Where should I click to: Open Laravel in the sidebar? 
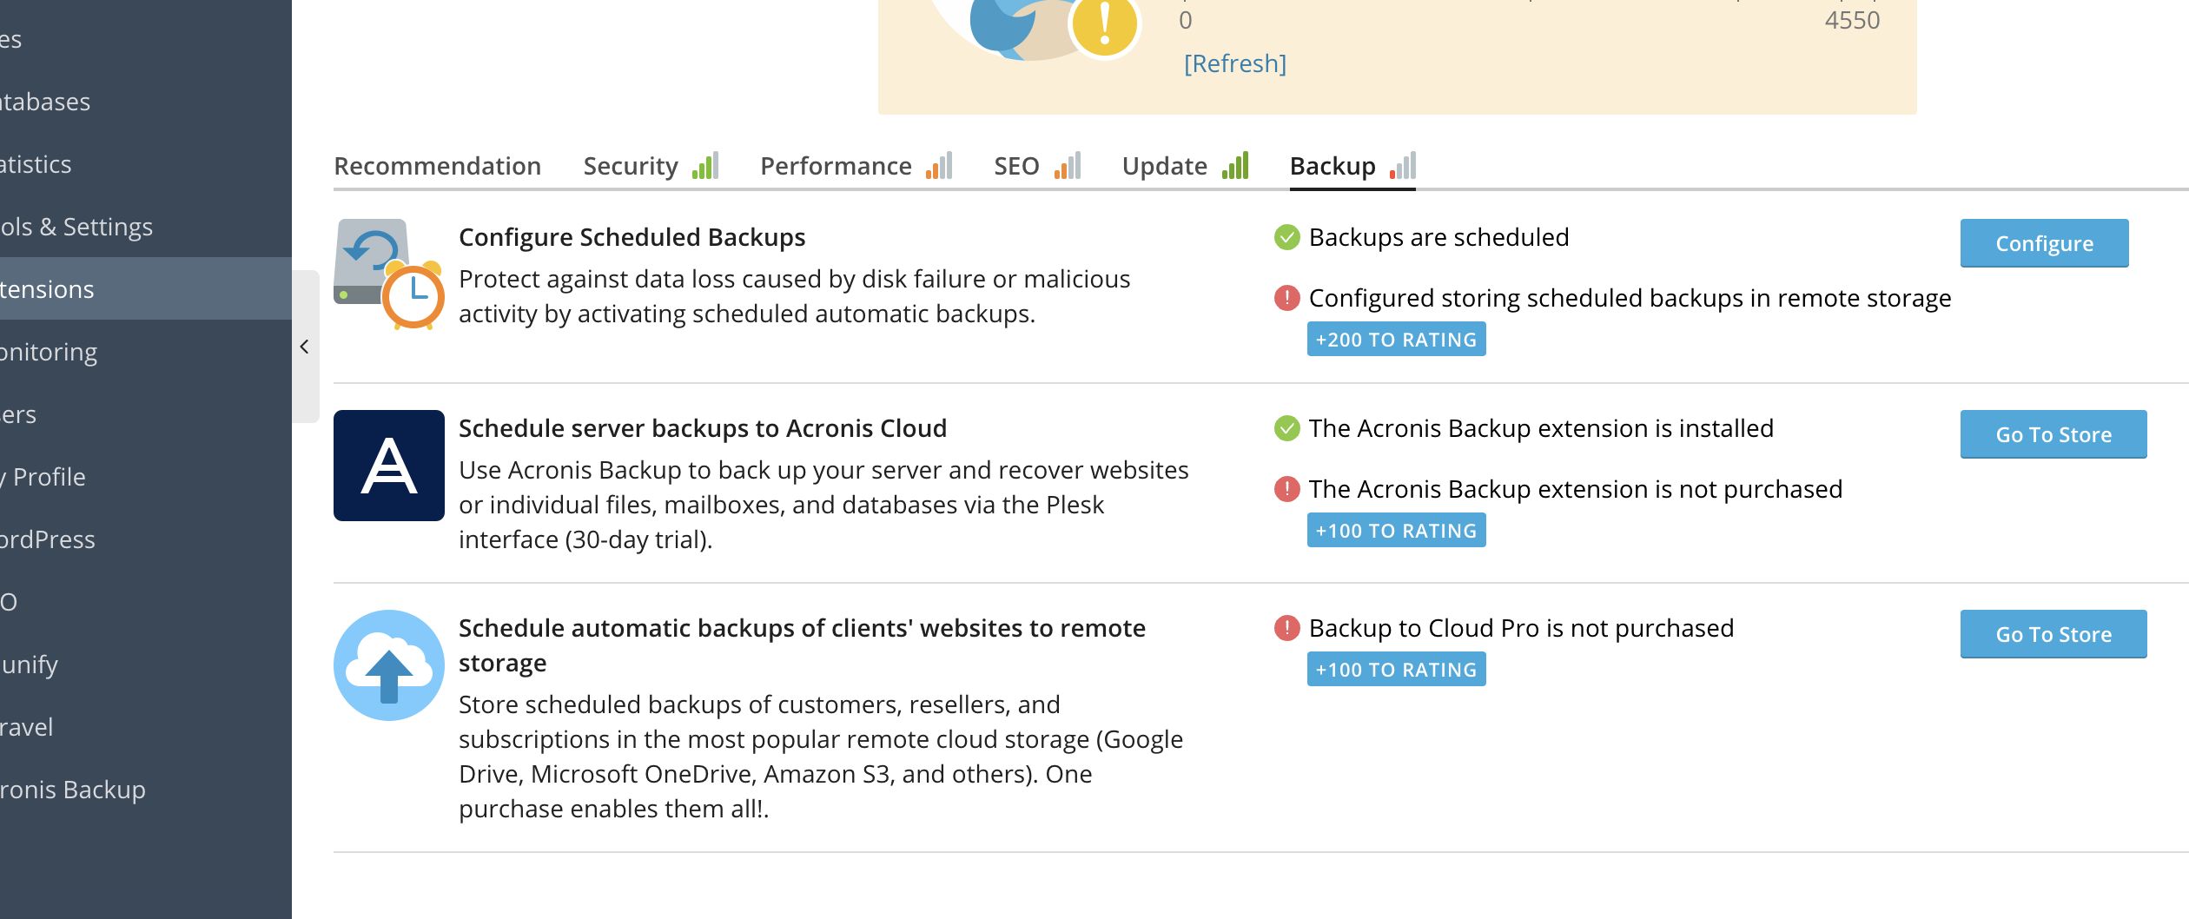click(146, 727)
